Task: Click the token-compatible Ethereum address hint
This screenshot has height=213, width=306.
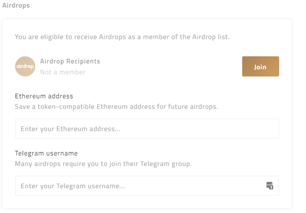Action: (x=116, y=107)
